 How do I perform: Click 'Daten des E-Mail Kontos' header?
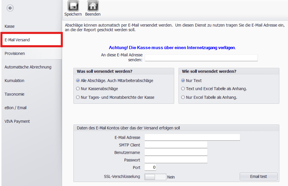[128, 128]
